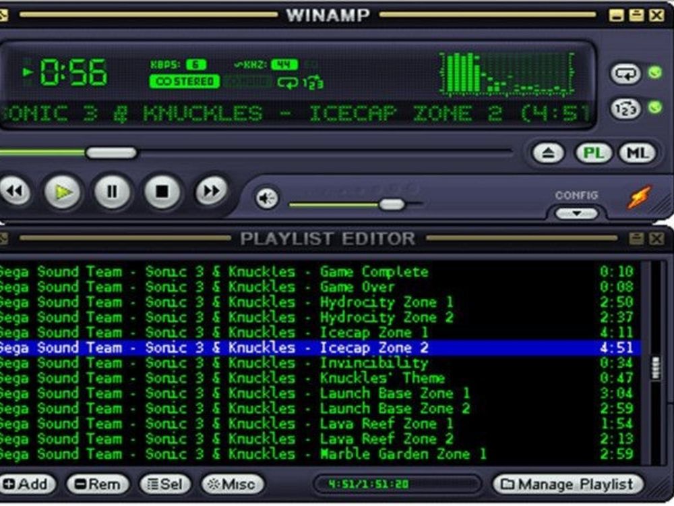Open the Misc options menu

[231, 484]
